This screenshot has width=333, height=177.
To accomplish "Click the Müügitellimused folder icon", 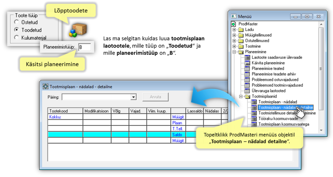I will 241,35.
